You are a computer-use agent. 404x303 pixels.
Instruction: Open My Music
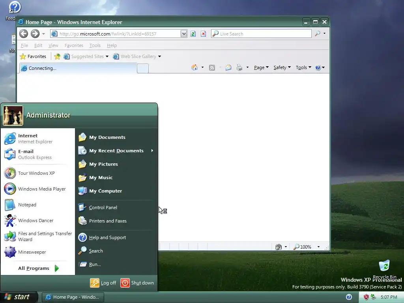[116, 178]
